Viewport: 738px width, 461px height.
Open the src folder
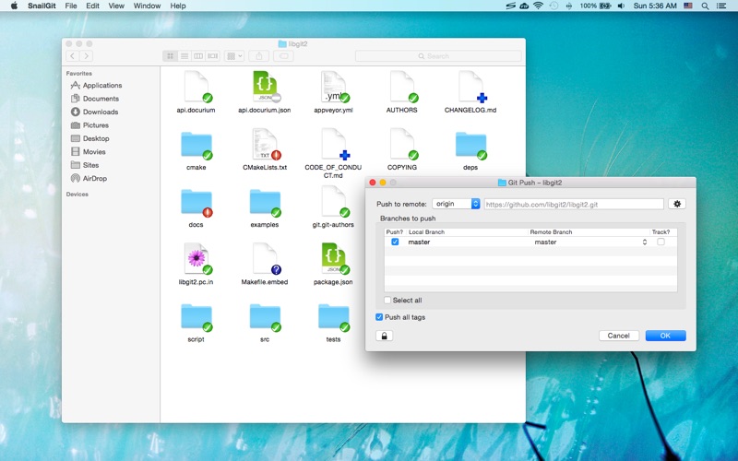265,317
